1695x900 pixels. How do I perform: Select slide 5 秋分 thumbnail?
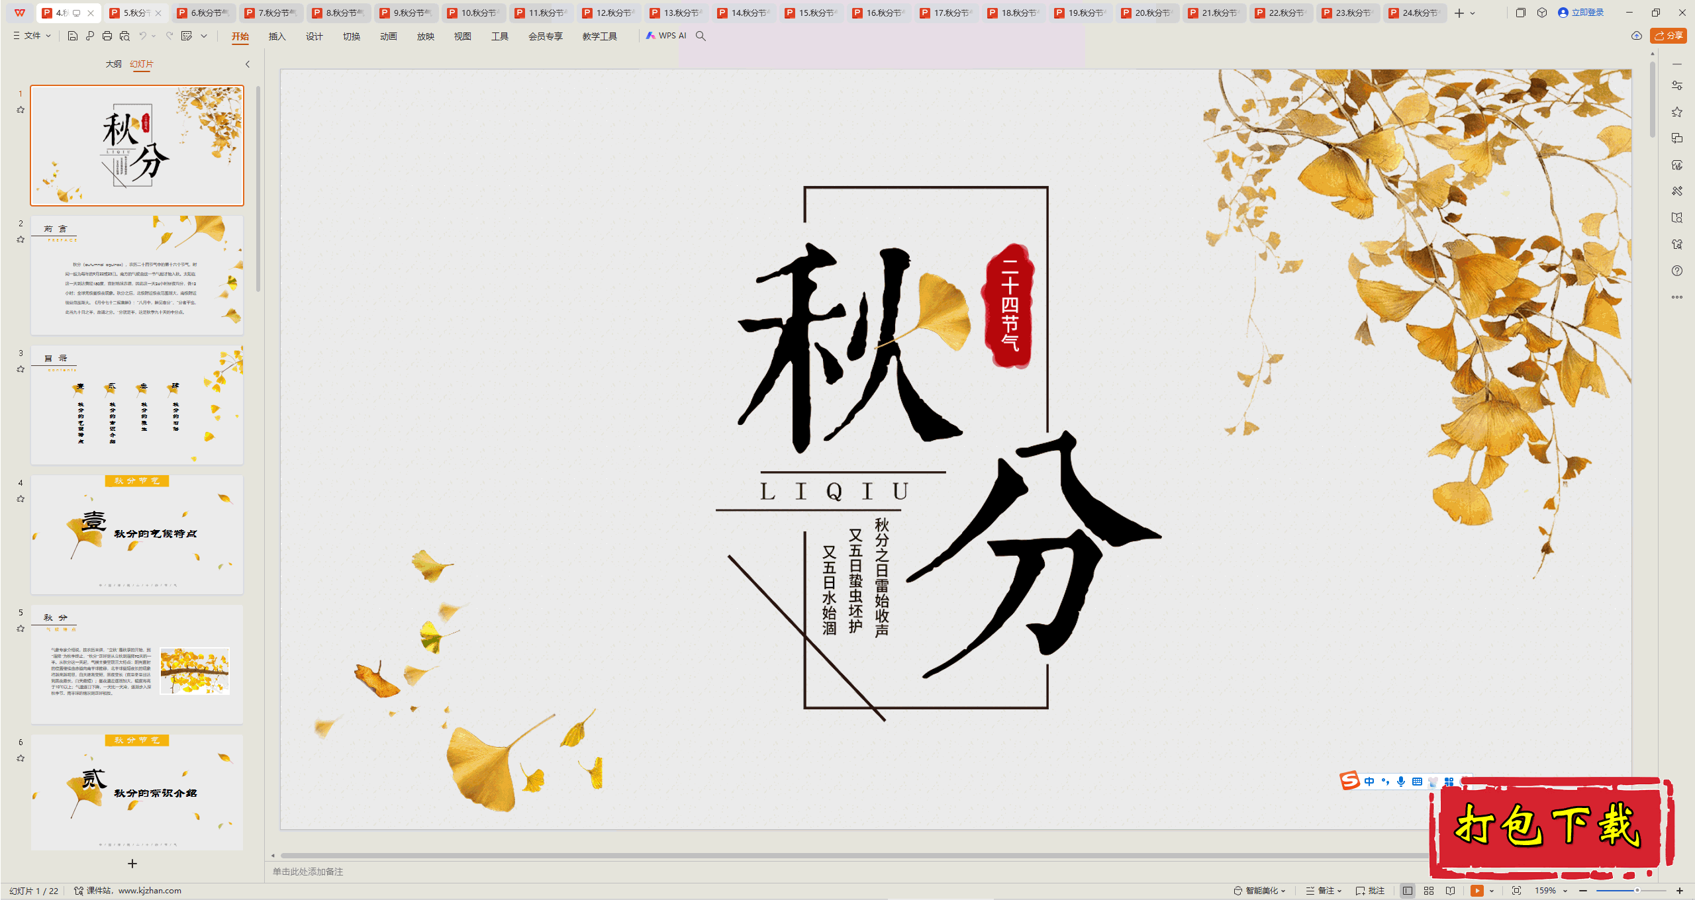(137, 664)
